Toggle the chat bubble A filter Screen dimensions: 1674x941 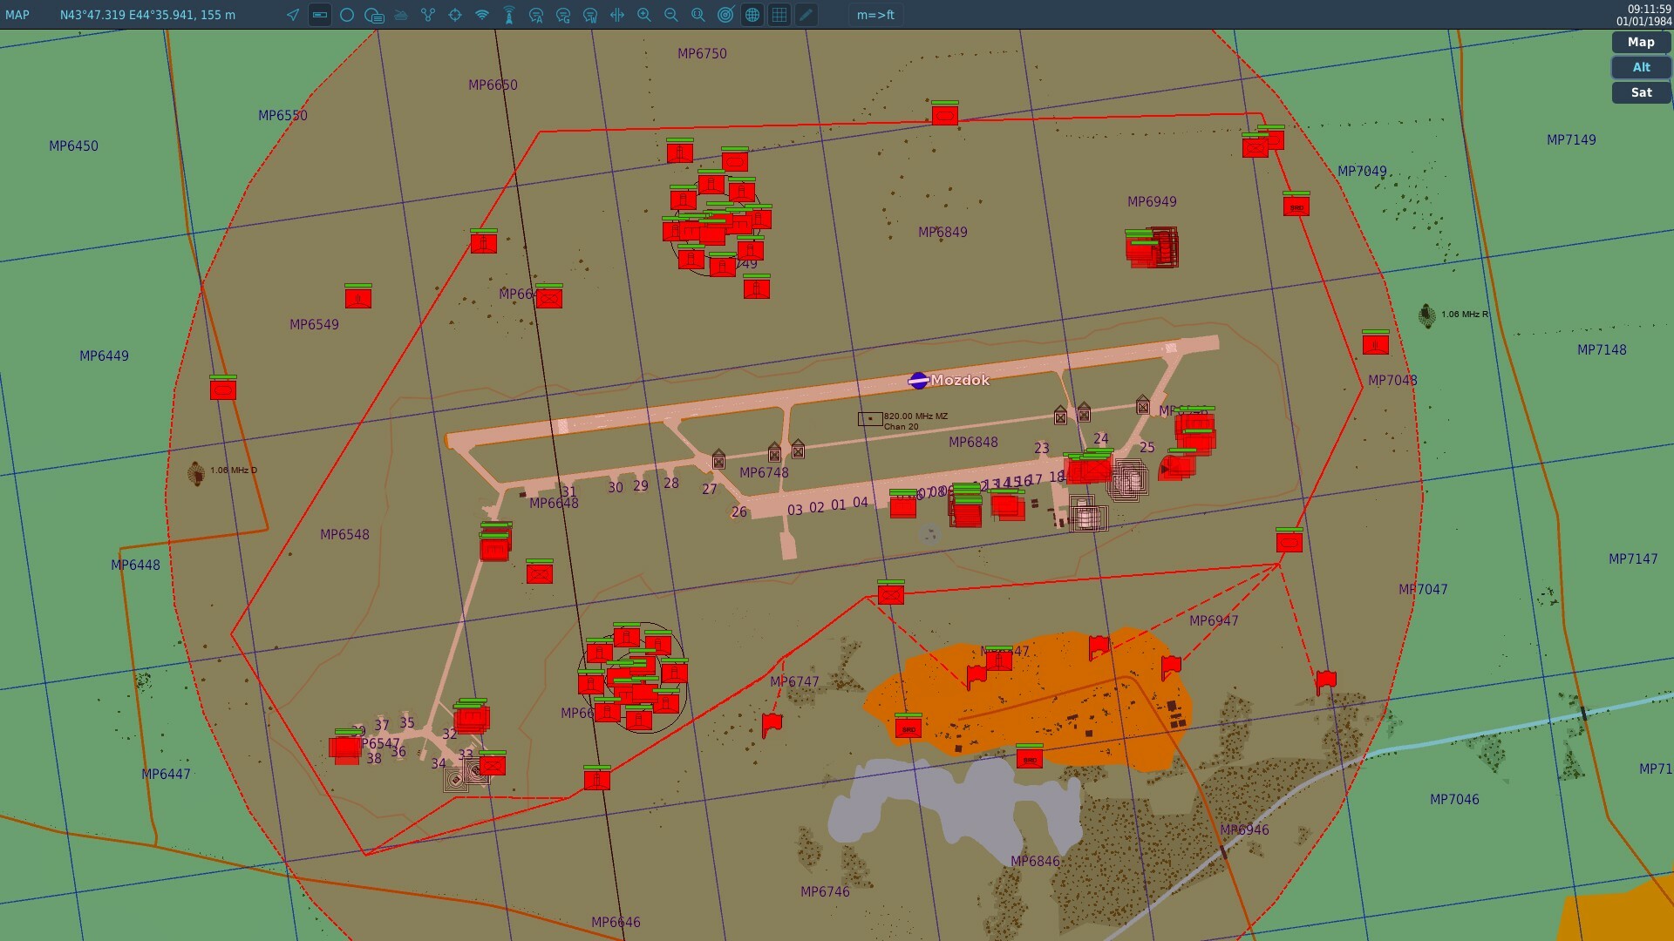pyautogui.click(x=536, y=15)
